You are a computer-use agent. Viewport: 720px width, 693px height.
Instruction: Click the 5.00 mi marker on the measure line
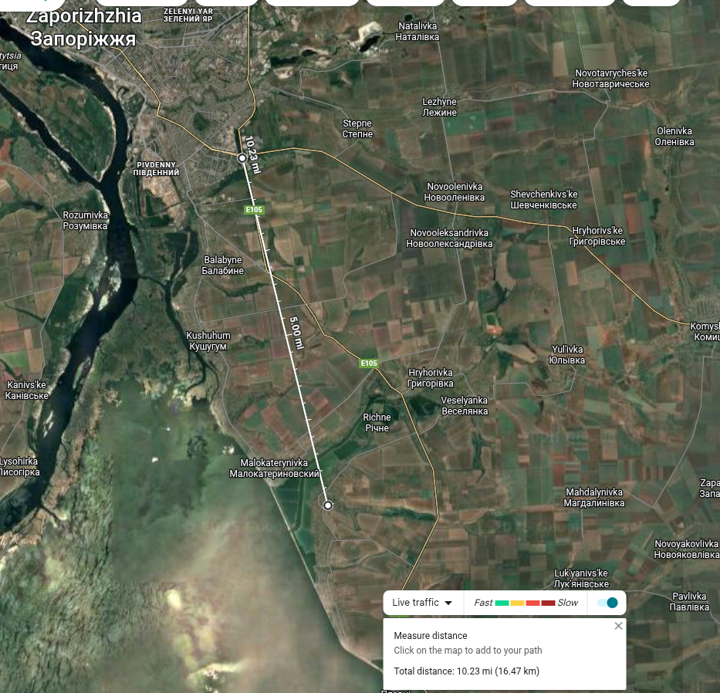[296, 333]
